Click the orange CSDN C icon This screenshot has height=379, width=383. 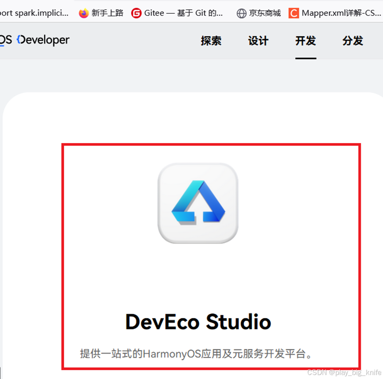294,13
